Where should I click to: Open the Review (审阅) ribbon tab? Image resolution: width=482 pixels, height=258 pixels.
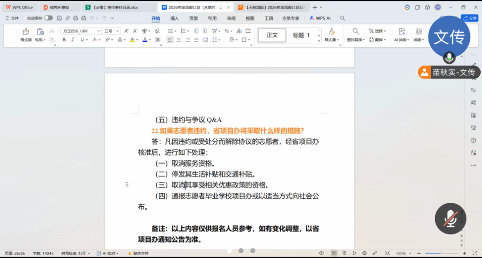tap(231, 18)
